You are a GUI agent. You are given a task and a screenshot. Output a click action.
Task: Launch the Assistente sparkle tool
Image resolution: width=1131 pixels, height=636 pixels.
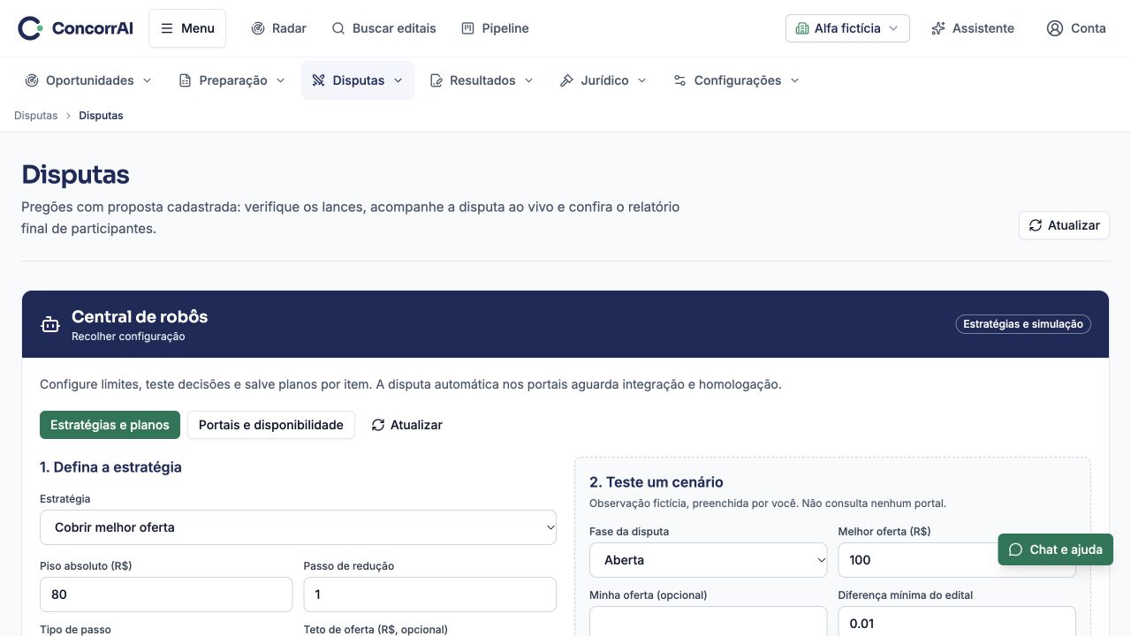pos(973,28)
